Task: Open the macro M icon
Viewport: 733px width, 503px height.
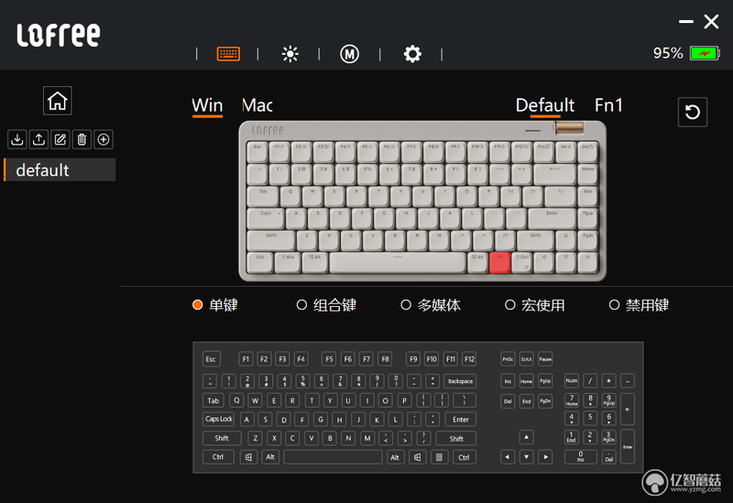Action: [x=349, y=54]
